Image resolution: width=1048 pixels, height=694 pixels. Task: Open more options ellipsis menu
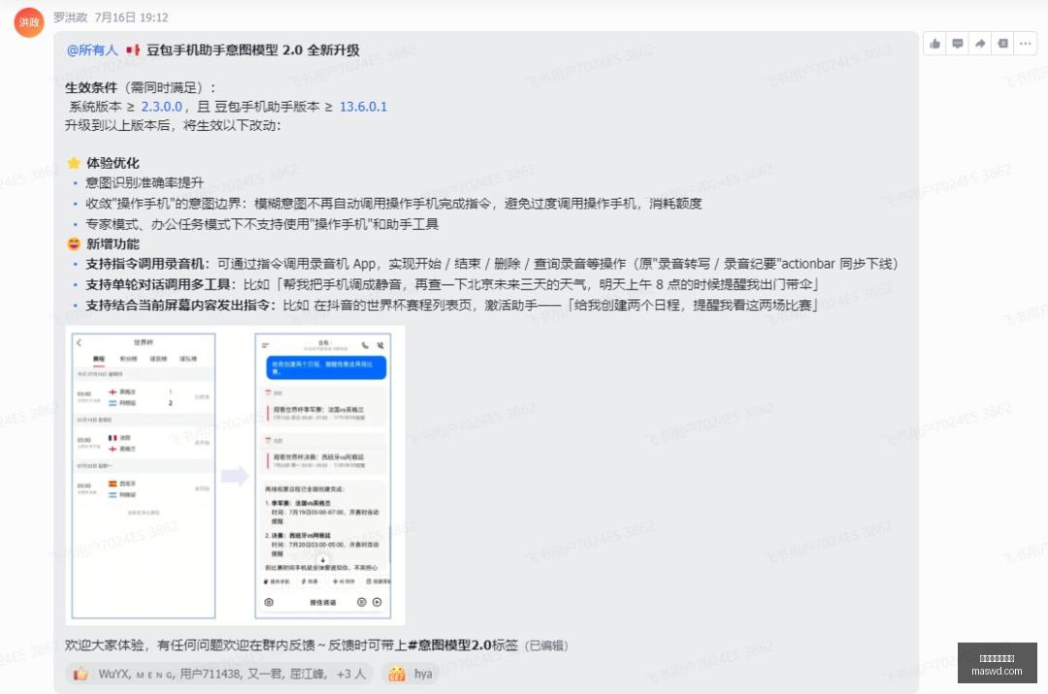point(1026,44)
